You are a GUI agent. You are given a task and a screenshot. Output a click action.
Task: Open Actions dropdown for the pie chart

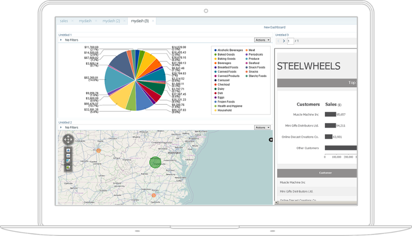(x=262, y=40)
